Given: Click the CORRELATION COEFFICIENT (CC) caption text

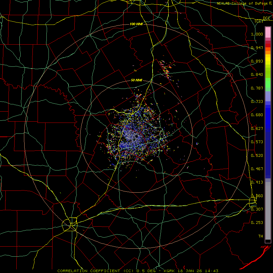Looking at the screenshot, I should [95, 271].
